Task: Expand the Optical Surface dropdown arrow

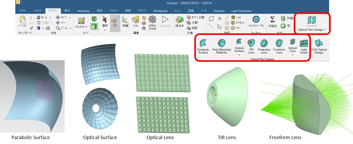Action: coord(239,55)
